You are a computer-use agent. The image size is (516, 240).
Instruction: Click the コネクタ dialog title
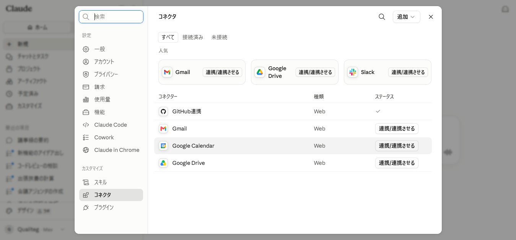167,17
